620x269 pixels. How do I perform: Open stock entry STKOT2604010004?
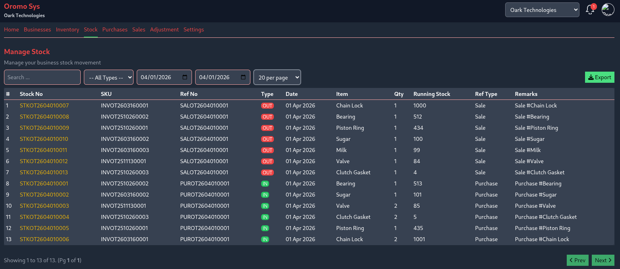[x=44, y=217]
